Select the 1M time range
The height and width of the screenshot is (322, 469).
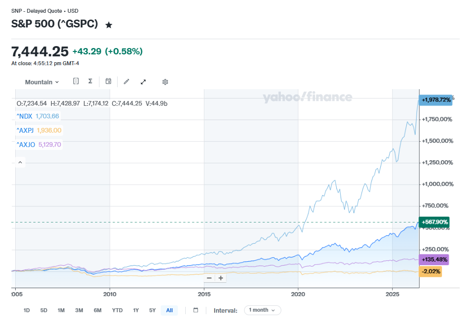click(61, 310)
